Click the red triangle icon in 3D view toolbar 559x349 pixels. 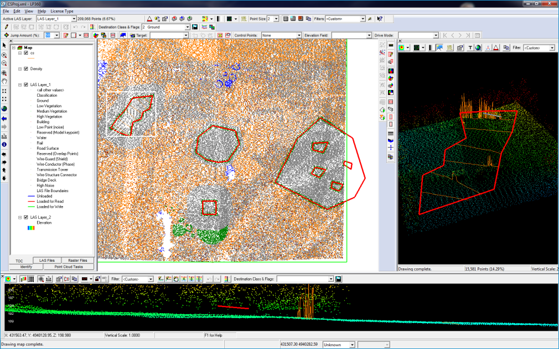pyautogui.click(x=496, y=47)
